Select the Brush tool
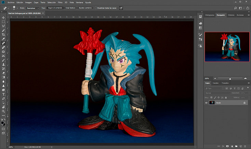This screenshot has height=149, width=251. (3, 60)
